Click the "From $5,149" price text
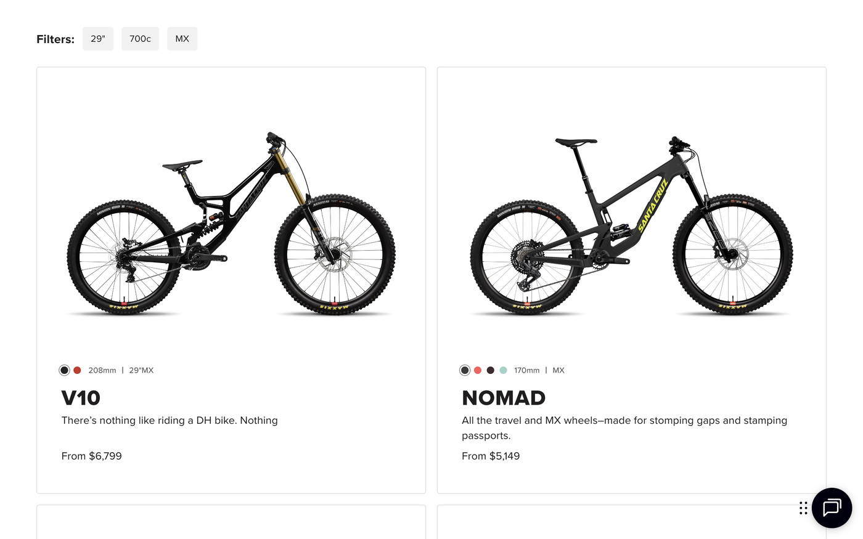 pyautogui.click(x=491, y=455)
